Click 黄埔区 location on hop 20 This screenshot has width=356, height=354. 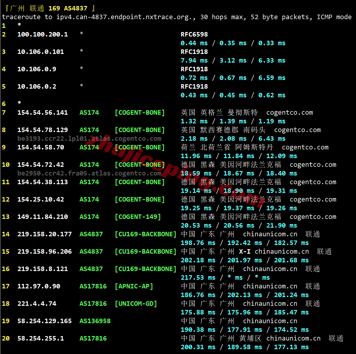250,338
